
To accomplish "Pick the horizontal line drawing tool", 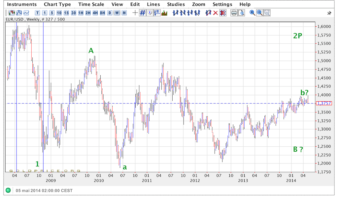I will (x=190, y=13).
